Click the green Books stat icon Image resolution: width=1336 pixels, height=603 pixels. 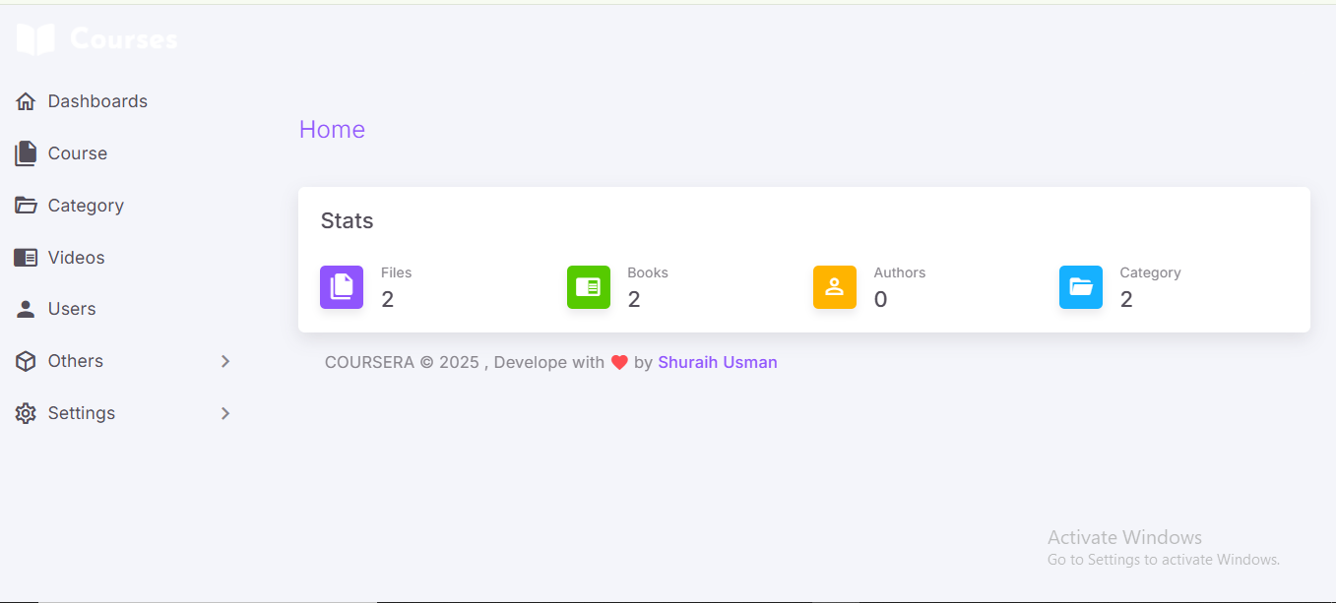point(588,287)
